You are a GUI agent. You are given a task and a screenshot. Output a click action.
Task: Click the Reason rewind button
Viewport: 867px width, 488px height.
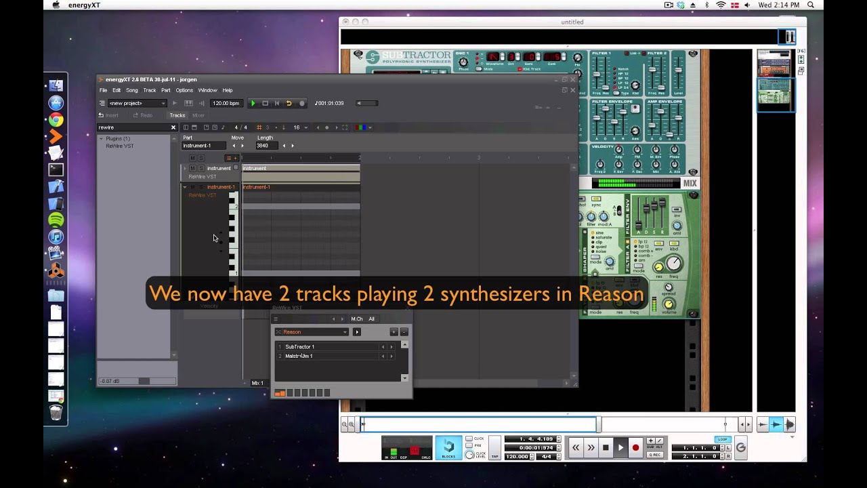click(576, 447)
